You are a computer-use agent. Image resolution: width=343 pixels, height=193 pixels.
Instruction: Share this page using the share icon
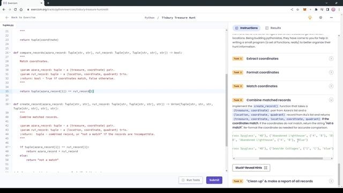[x=292, y=10]
